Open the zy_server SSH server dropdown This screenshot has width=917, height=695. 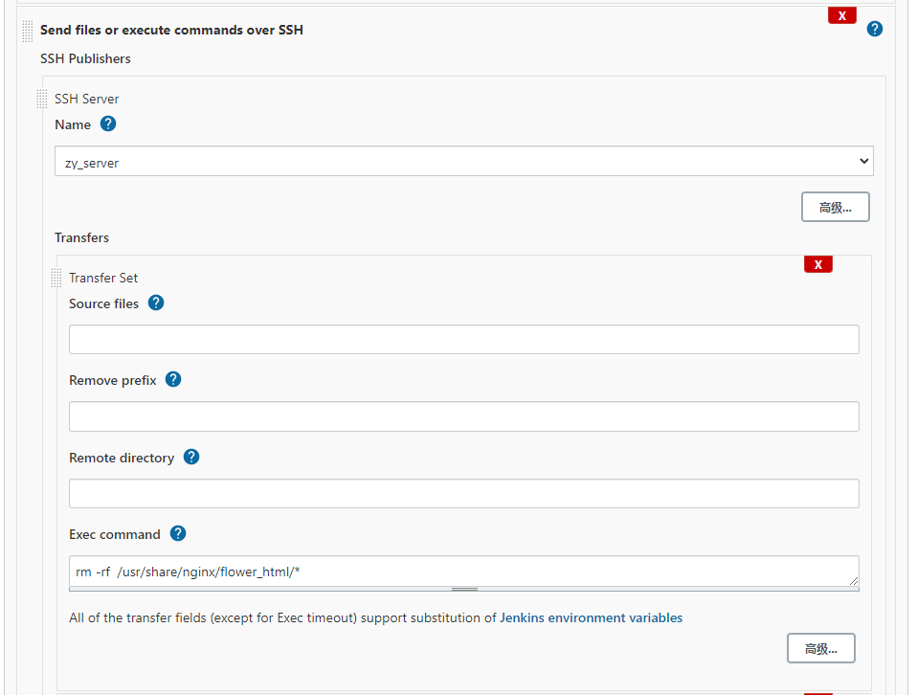pos(463,162)
